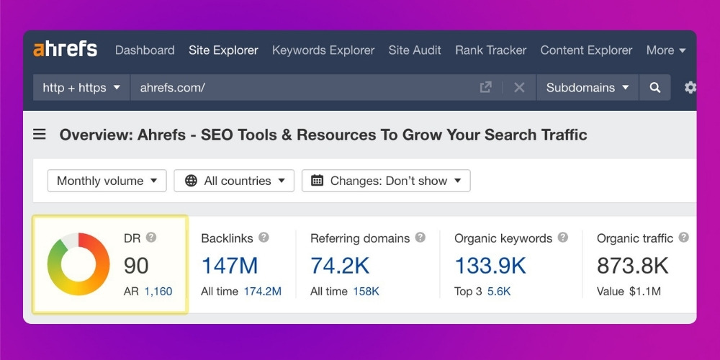720x360 pixels.
Task: Go to the Dashboard tab
Action: click(x=145, y=50)
